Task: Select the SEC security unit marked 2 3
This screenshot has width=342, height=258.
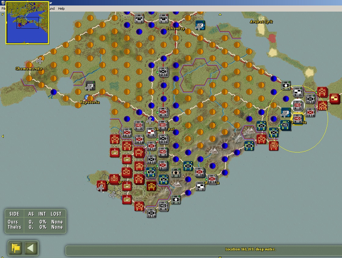Action: (x=163, y=125)
